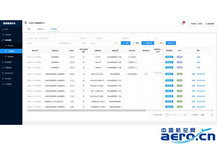The height and width of the screenshot is (145, 217).
Task: Collapse the expanded wrench menu containing 工单管理
Action: (11, 40)
